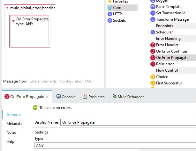196x151 pixels.
Task: Open the Notes properties section
Action: (x=11, y=133)
